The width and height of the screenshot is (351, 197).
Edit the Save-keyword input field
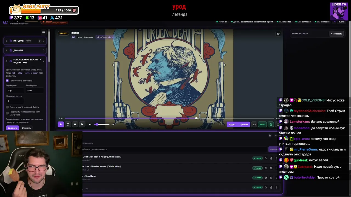pos(35,90)
